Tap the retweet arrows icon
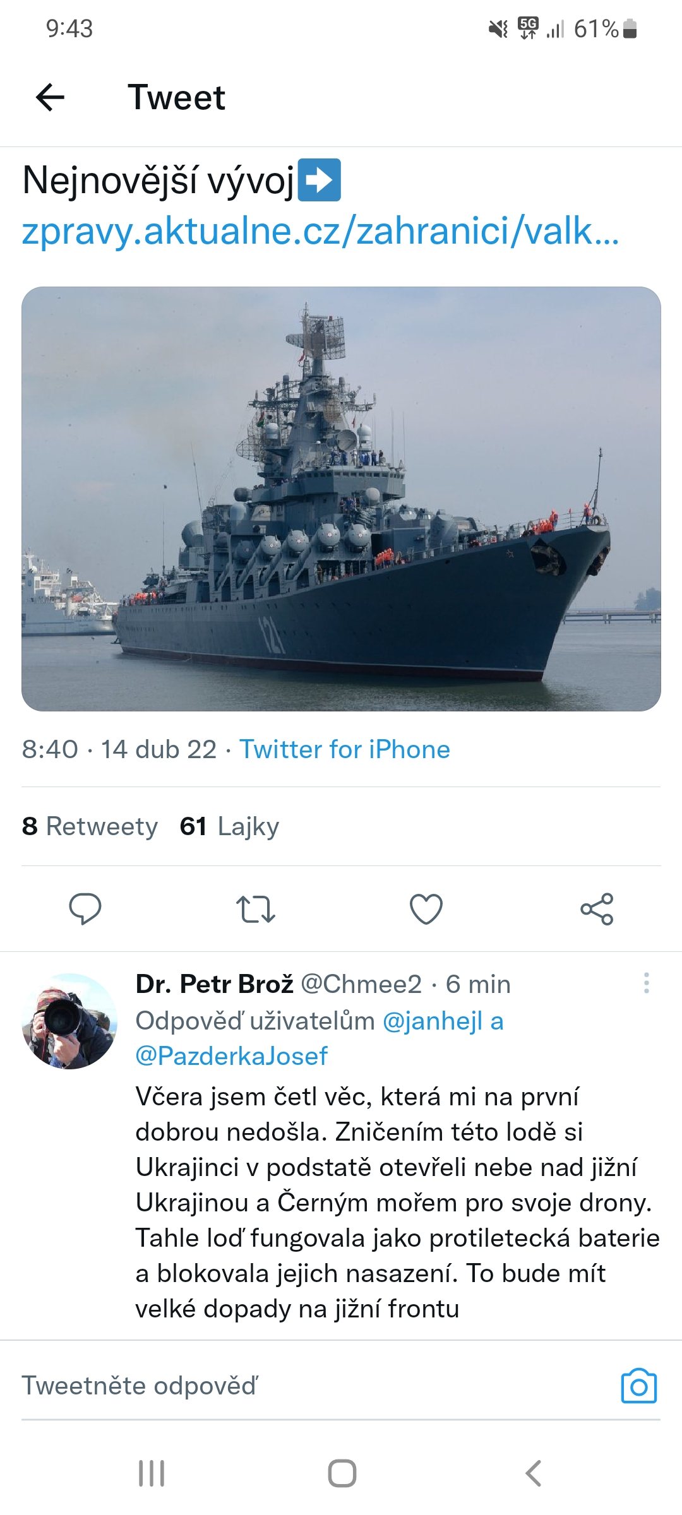The height and width of the screenshot is (1515, 682). pyautogui.click(x=255, y=909)
